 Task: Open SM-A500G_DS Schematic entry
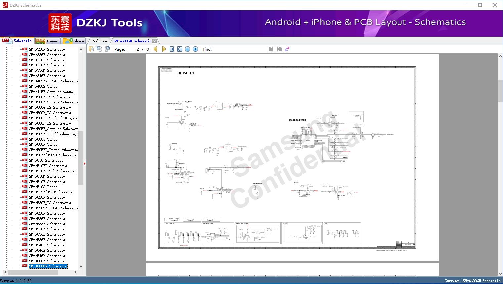pos(50,107)
